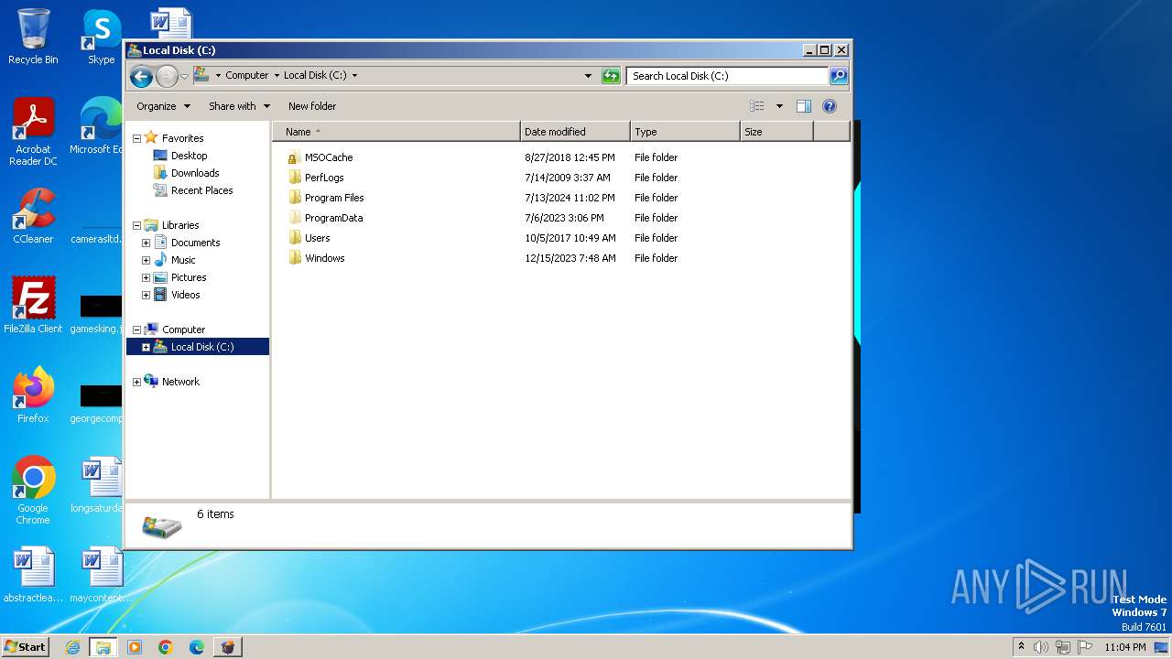1172x659 pixels.
Task: Select the Videos library
Action: click(x=185, y=295)
